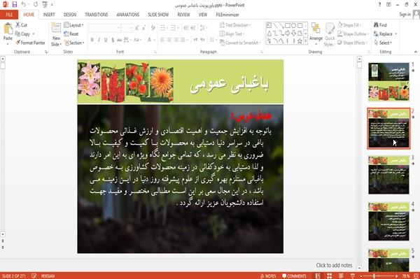Click the Sign in link
This screenshot has width=420, height=279.
405,15
